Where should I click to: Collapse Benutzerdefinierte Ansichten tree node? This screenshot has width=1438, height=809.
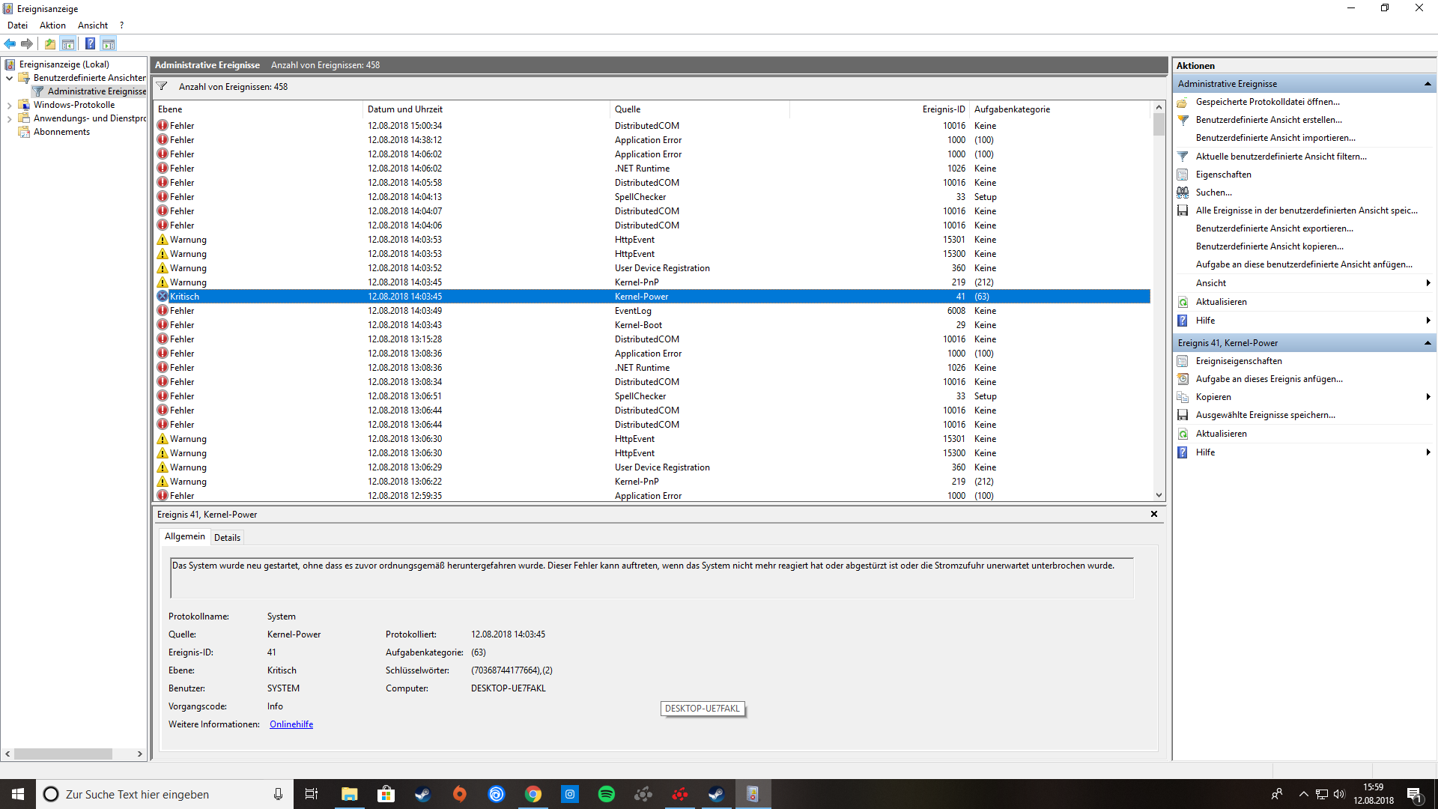(x=9, y=78)
